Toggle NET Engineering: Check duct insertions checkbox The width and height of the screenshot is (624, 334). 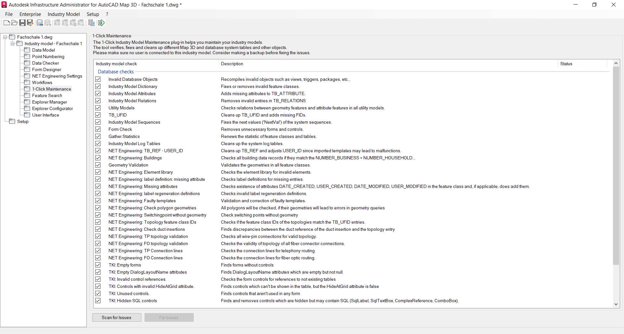(98, 229)
